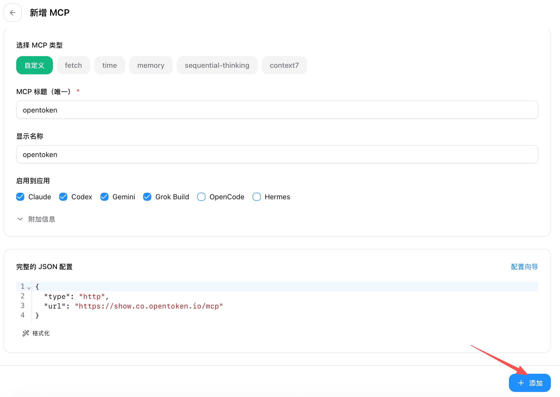Toggle the Gemini checkbox
560x397 pixels.
point(104,197)
